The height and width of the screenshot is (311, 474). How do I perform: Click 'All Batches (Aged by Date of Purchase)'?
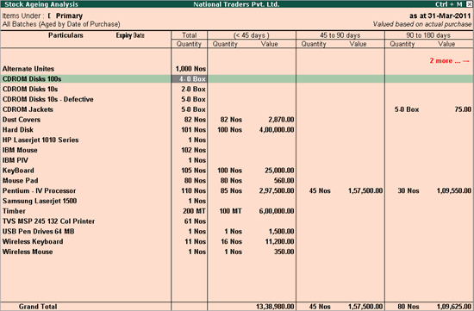61,24
